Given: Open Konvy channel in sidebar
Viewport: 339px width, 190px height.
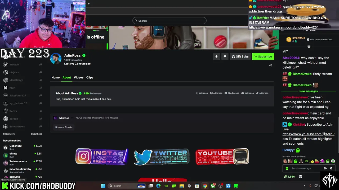Looking at the screenshot, I should click(23, 111).
